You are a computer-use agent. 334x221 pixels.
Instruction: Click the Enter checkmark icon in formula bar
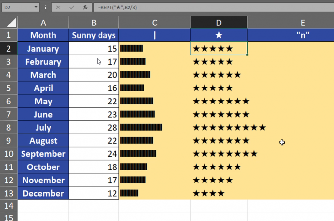(72, 7)
